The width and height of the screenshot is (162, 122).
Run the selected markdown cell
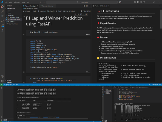(x=76, y=14)
